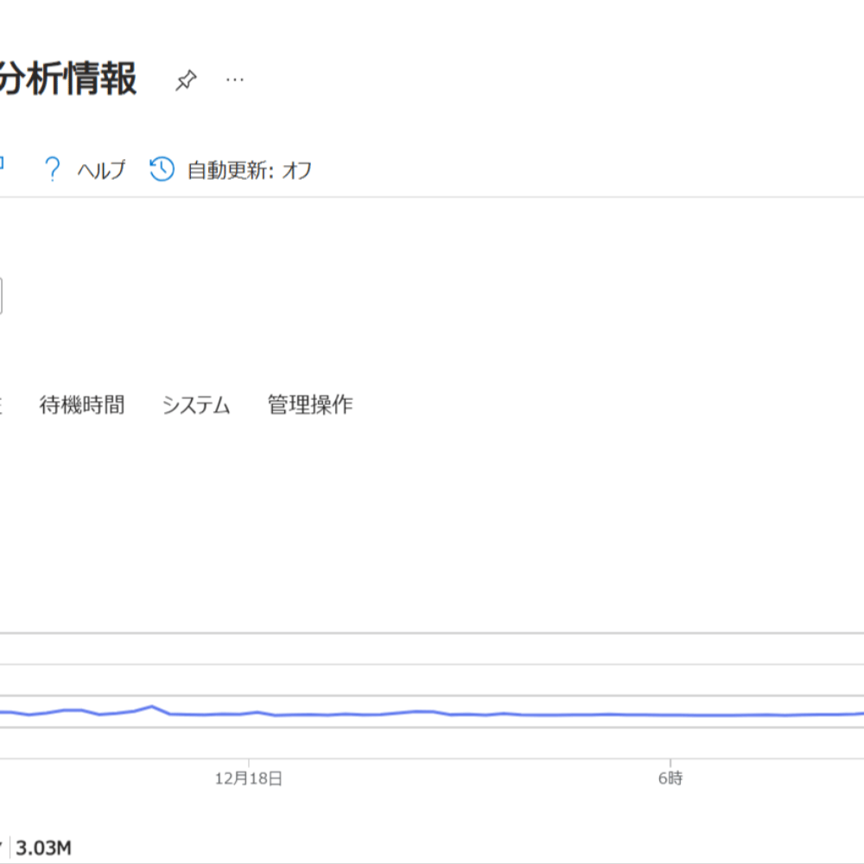
Task: Click the 分析情報 page title
Action: click(x=67, y=79)
